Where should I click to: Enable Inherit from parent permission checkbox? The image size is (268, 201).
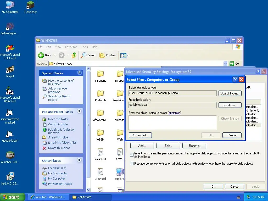click(132, 155)
